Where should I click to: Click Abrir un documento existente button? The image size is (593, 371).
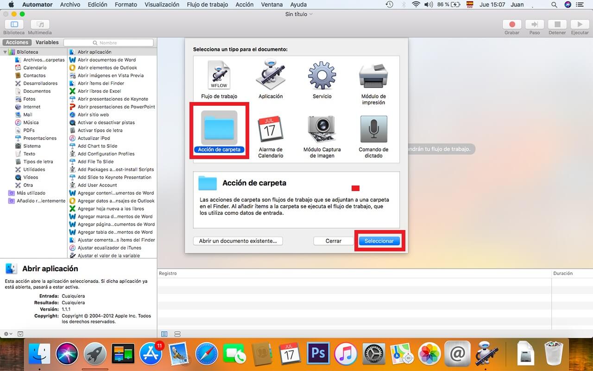coord(238,241)
